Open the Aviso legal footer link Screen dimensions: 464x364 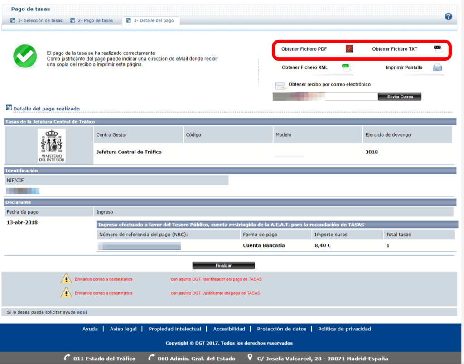pos(123,329)
